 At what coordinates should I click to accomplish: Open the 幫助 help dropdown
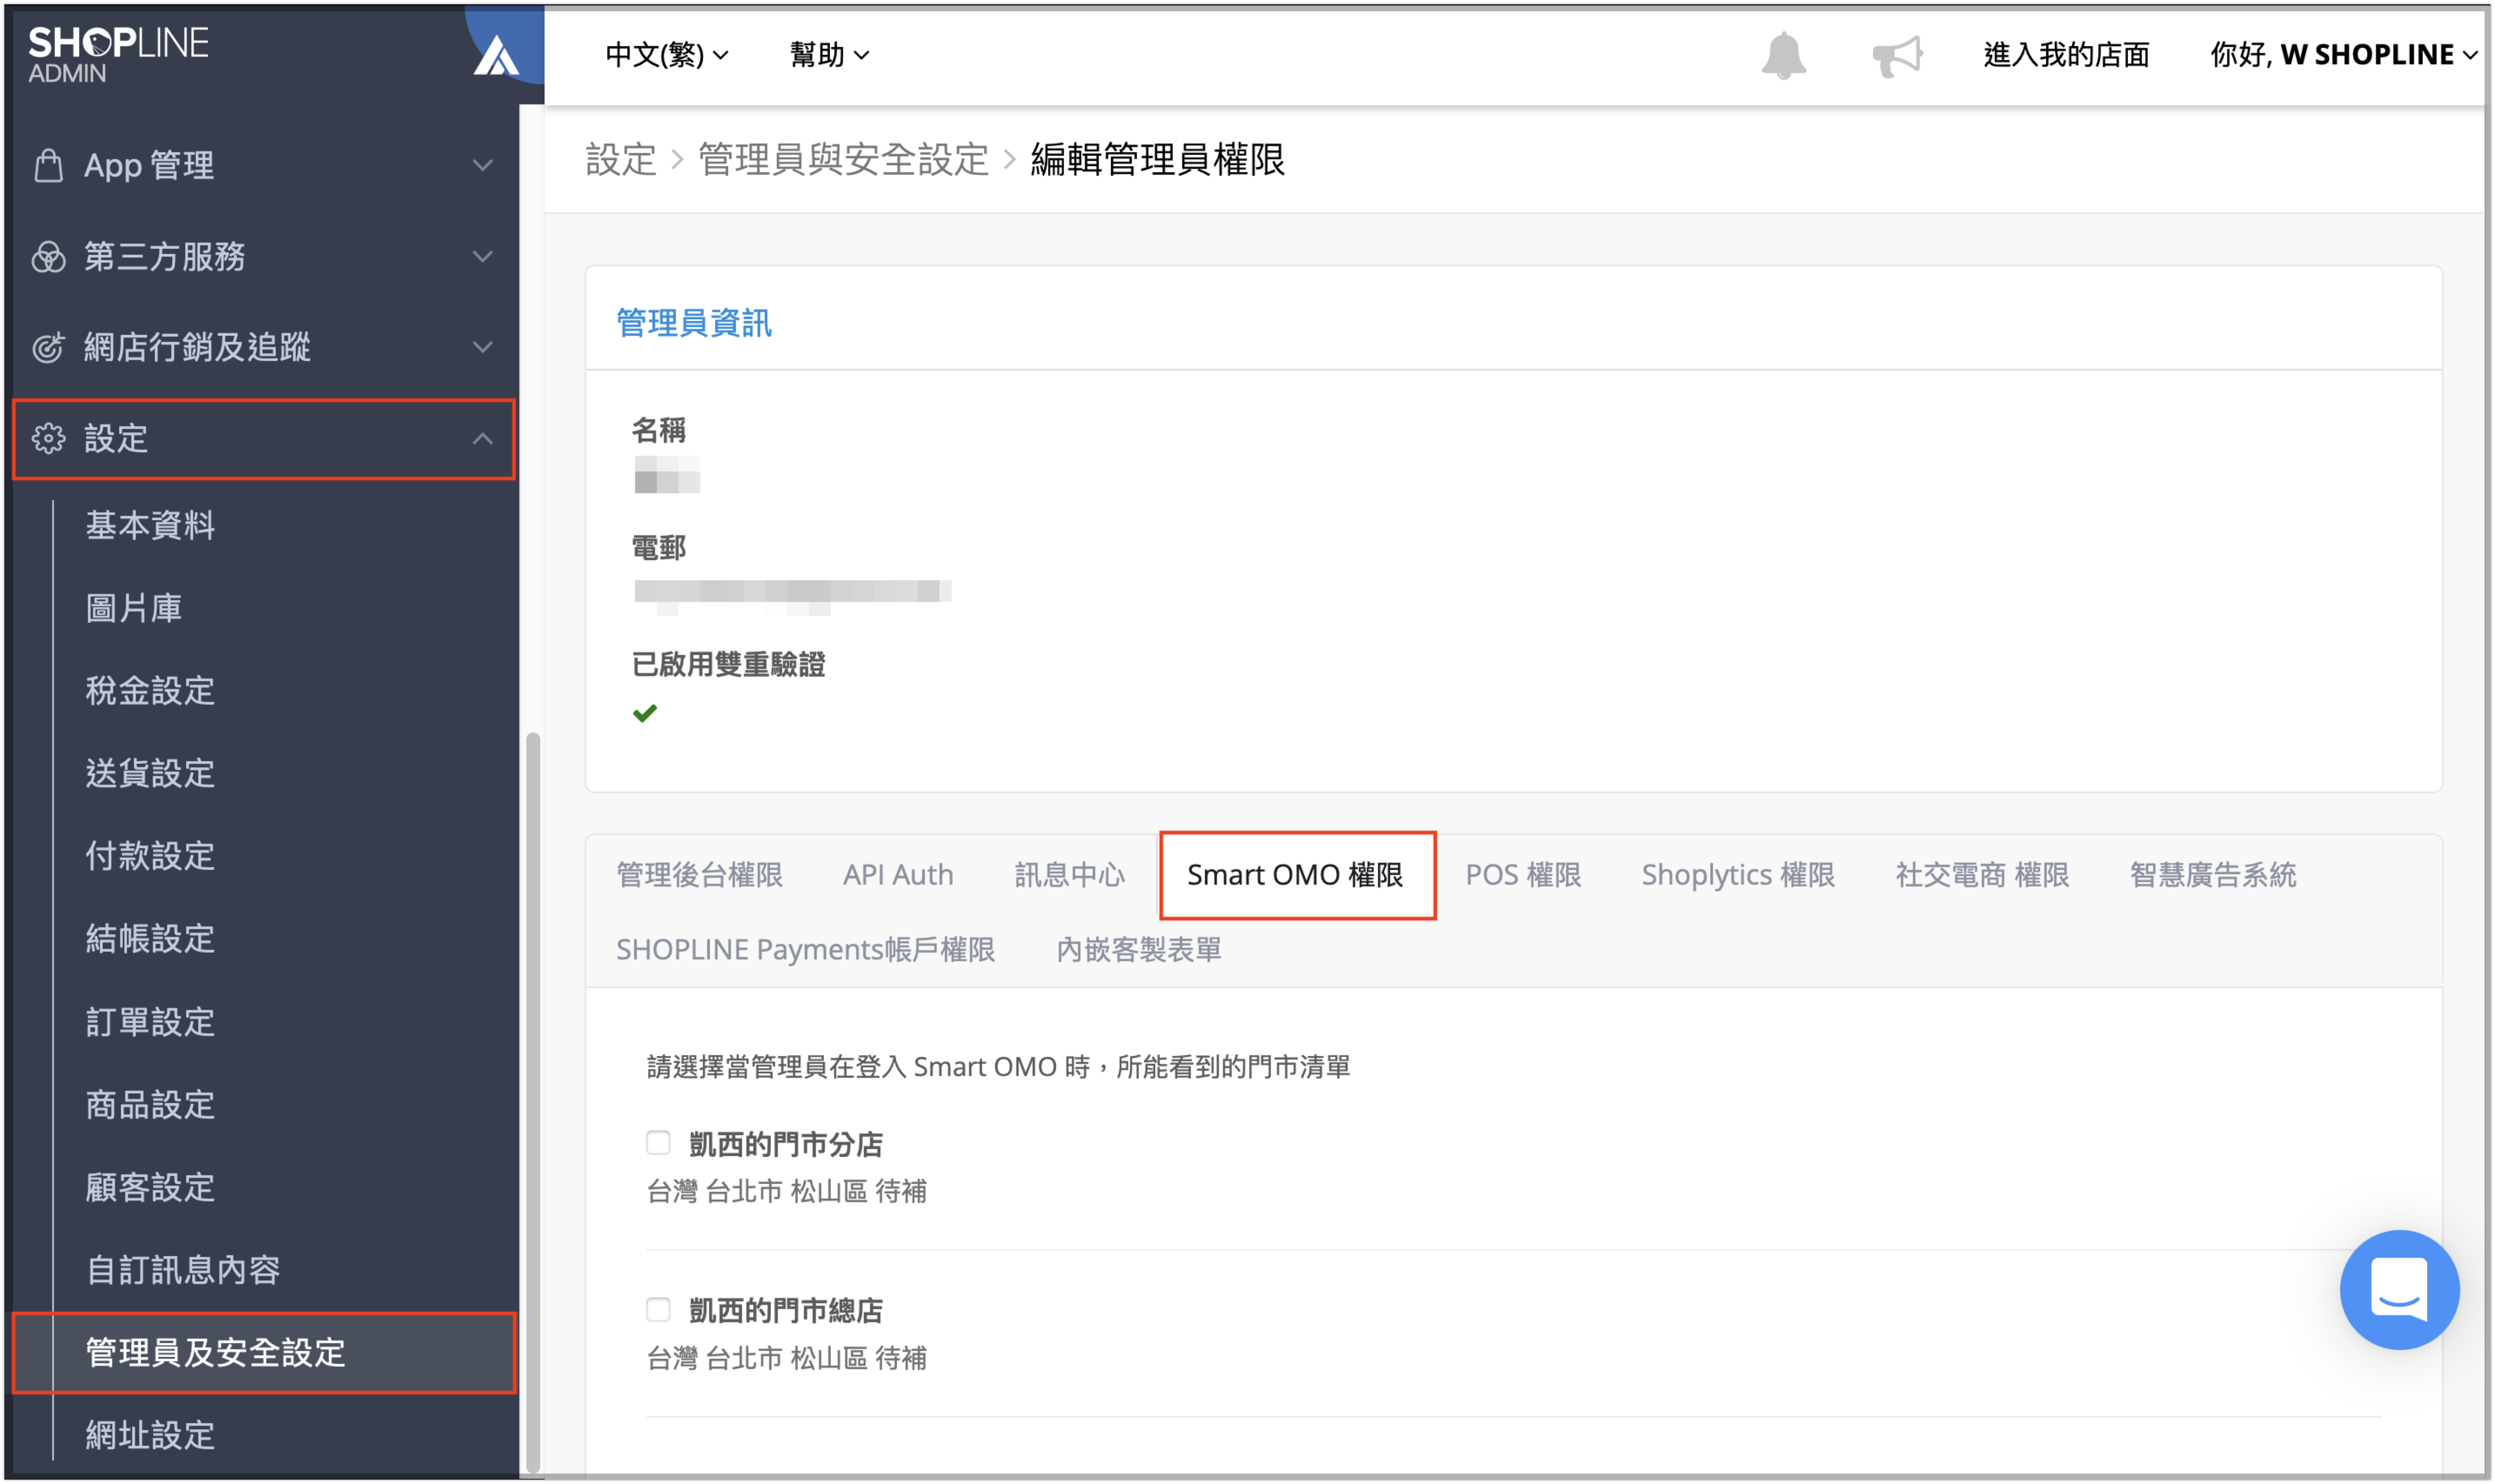(829, 55)
